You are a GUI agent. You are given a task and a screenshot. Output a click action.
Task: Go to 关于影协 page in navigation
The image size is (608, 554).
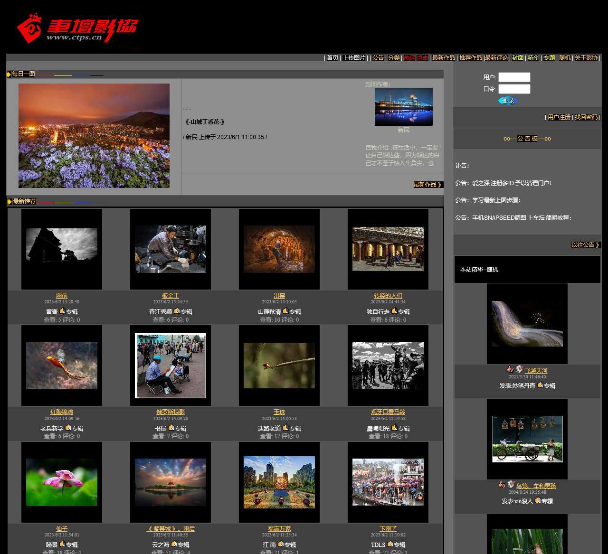point(586,58)
